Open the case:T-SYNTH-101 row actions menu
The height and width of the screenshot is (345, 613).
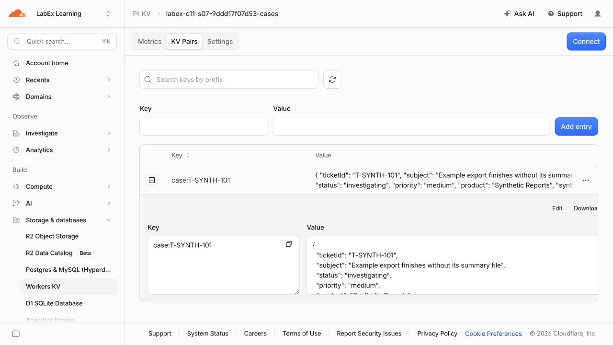point(586,180)
